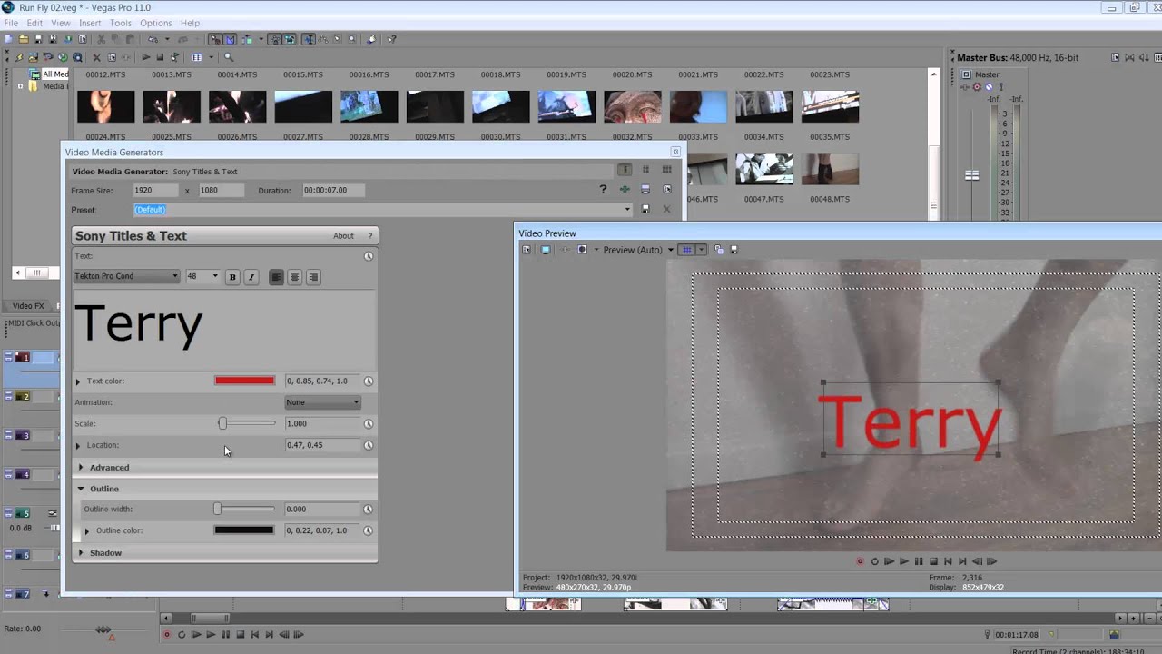Click the red text color swatch
This screenshot has width=1162, height=654.
(x=244, y=381)
